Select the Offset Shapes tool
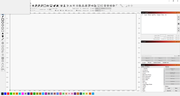 tap(3, 43)
